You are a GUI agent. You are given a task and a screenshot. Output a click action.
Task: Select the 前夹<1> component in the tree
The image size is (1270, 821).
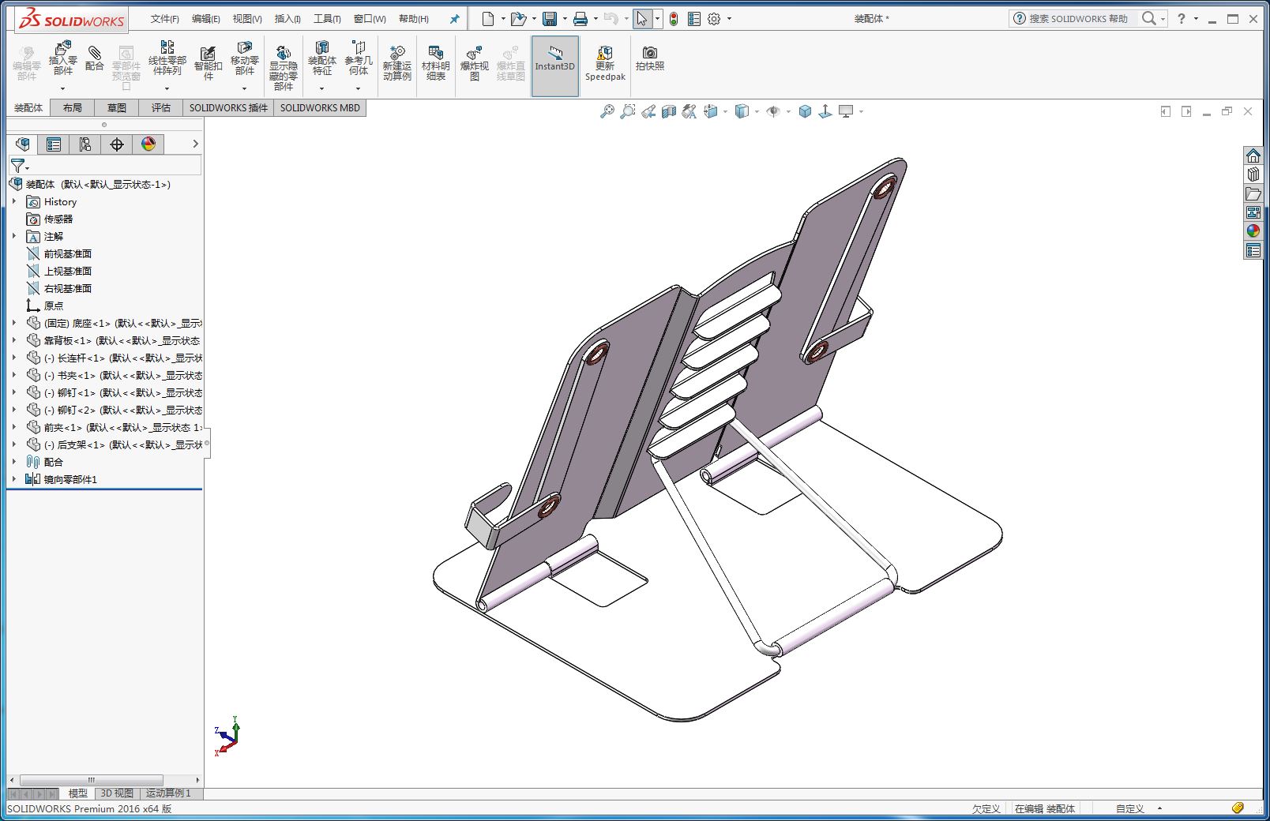click(x=114, y=427)
